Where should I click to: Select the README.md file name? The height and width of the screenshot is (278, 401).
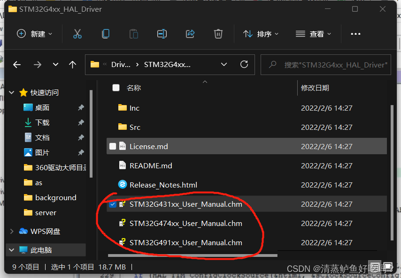point(151,165)
